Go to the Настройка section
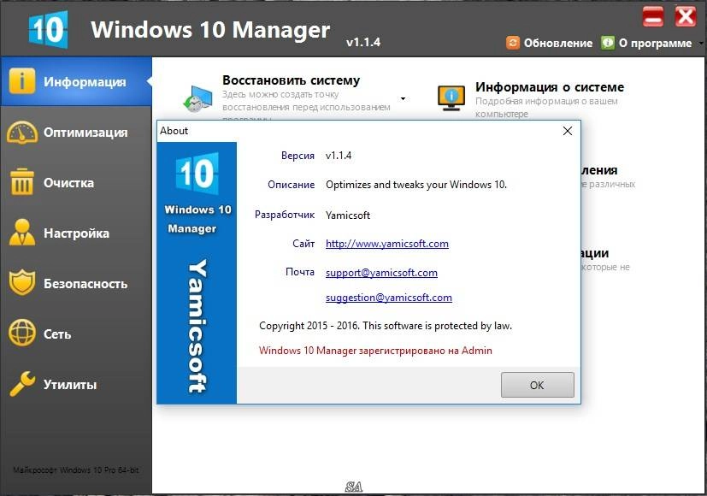This screenshot has width=707, height=496. click(x=77, y=233)
